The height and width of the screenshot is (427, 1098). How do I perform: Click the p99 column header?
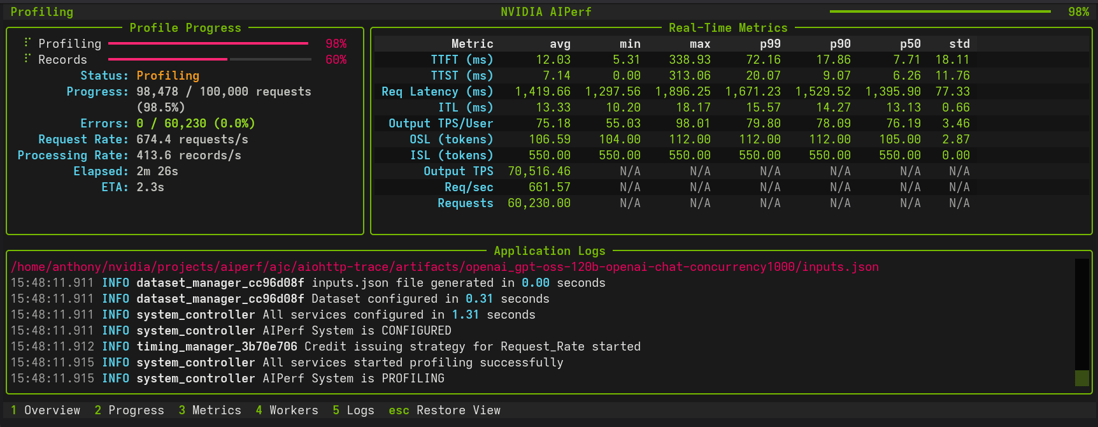pos(770,44)
